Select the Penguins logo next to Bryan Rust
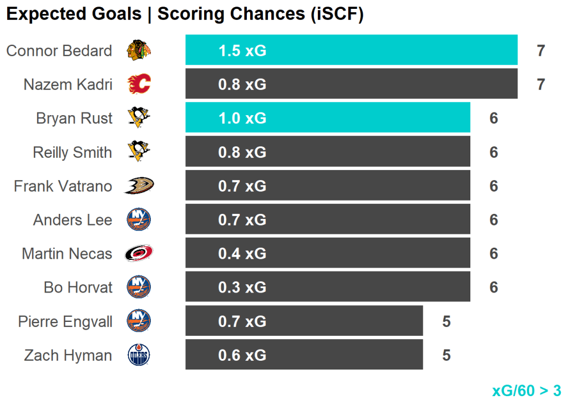 (139, 118)
